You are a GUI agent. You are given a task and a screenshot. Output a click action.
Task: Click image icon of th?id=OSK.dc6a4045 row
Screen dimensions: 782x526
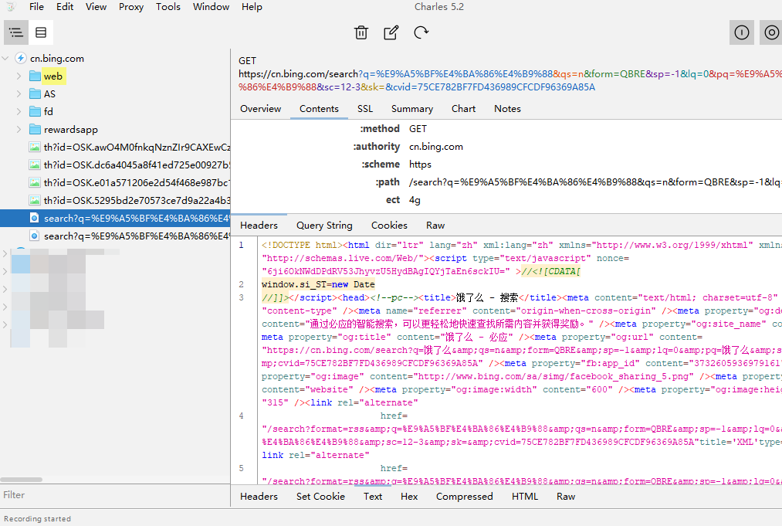pyautogui.click(x=35, y=165)
